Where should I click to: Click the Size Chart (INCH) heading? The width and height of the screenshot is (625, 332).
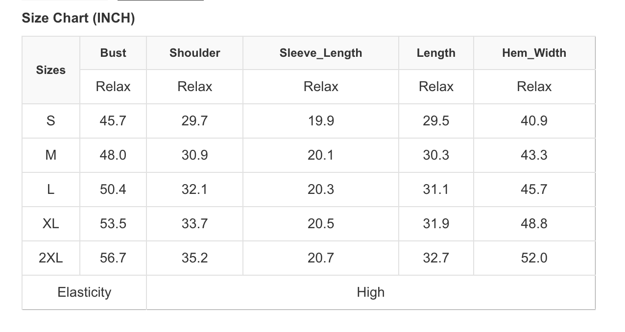click(x=78, y=19)
